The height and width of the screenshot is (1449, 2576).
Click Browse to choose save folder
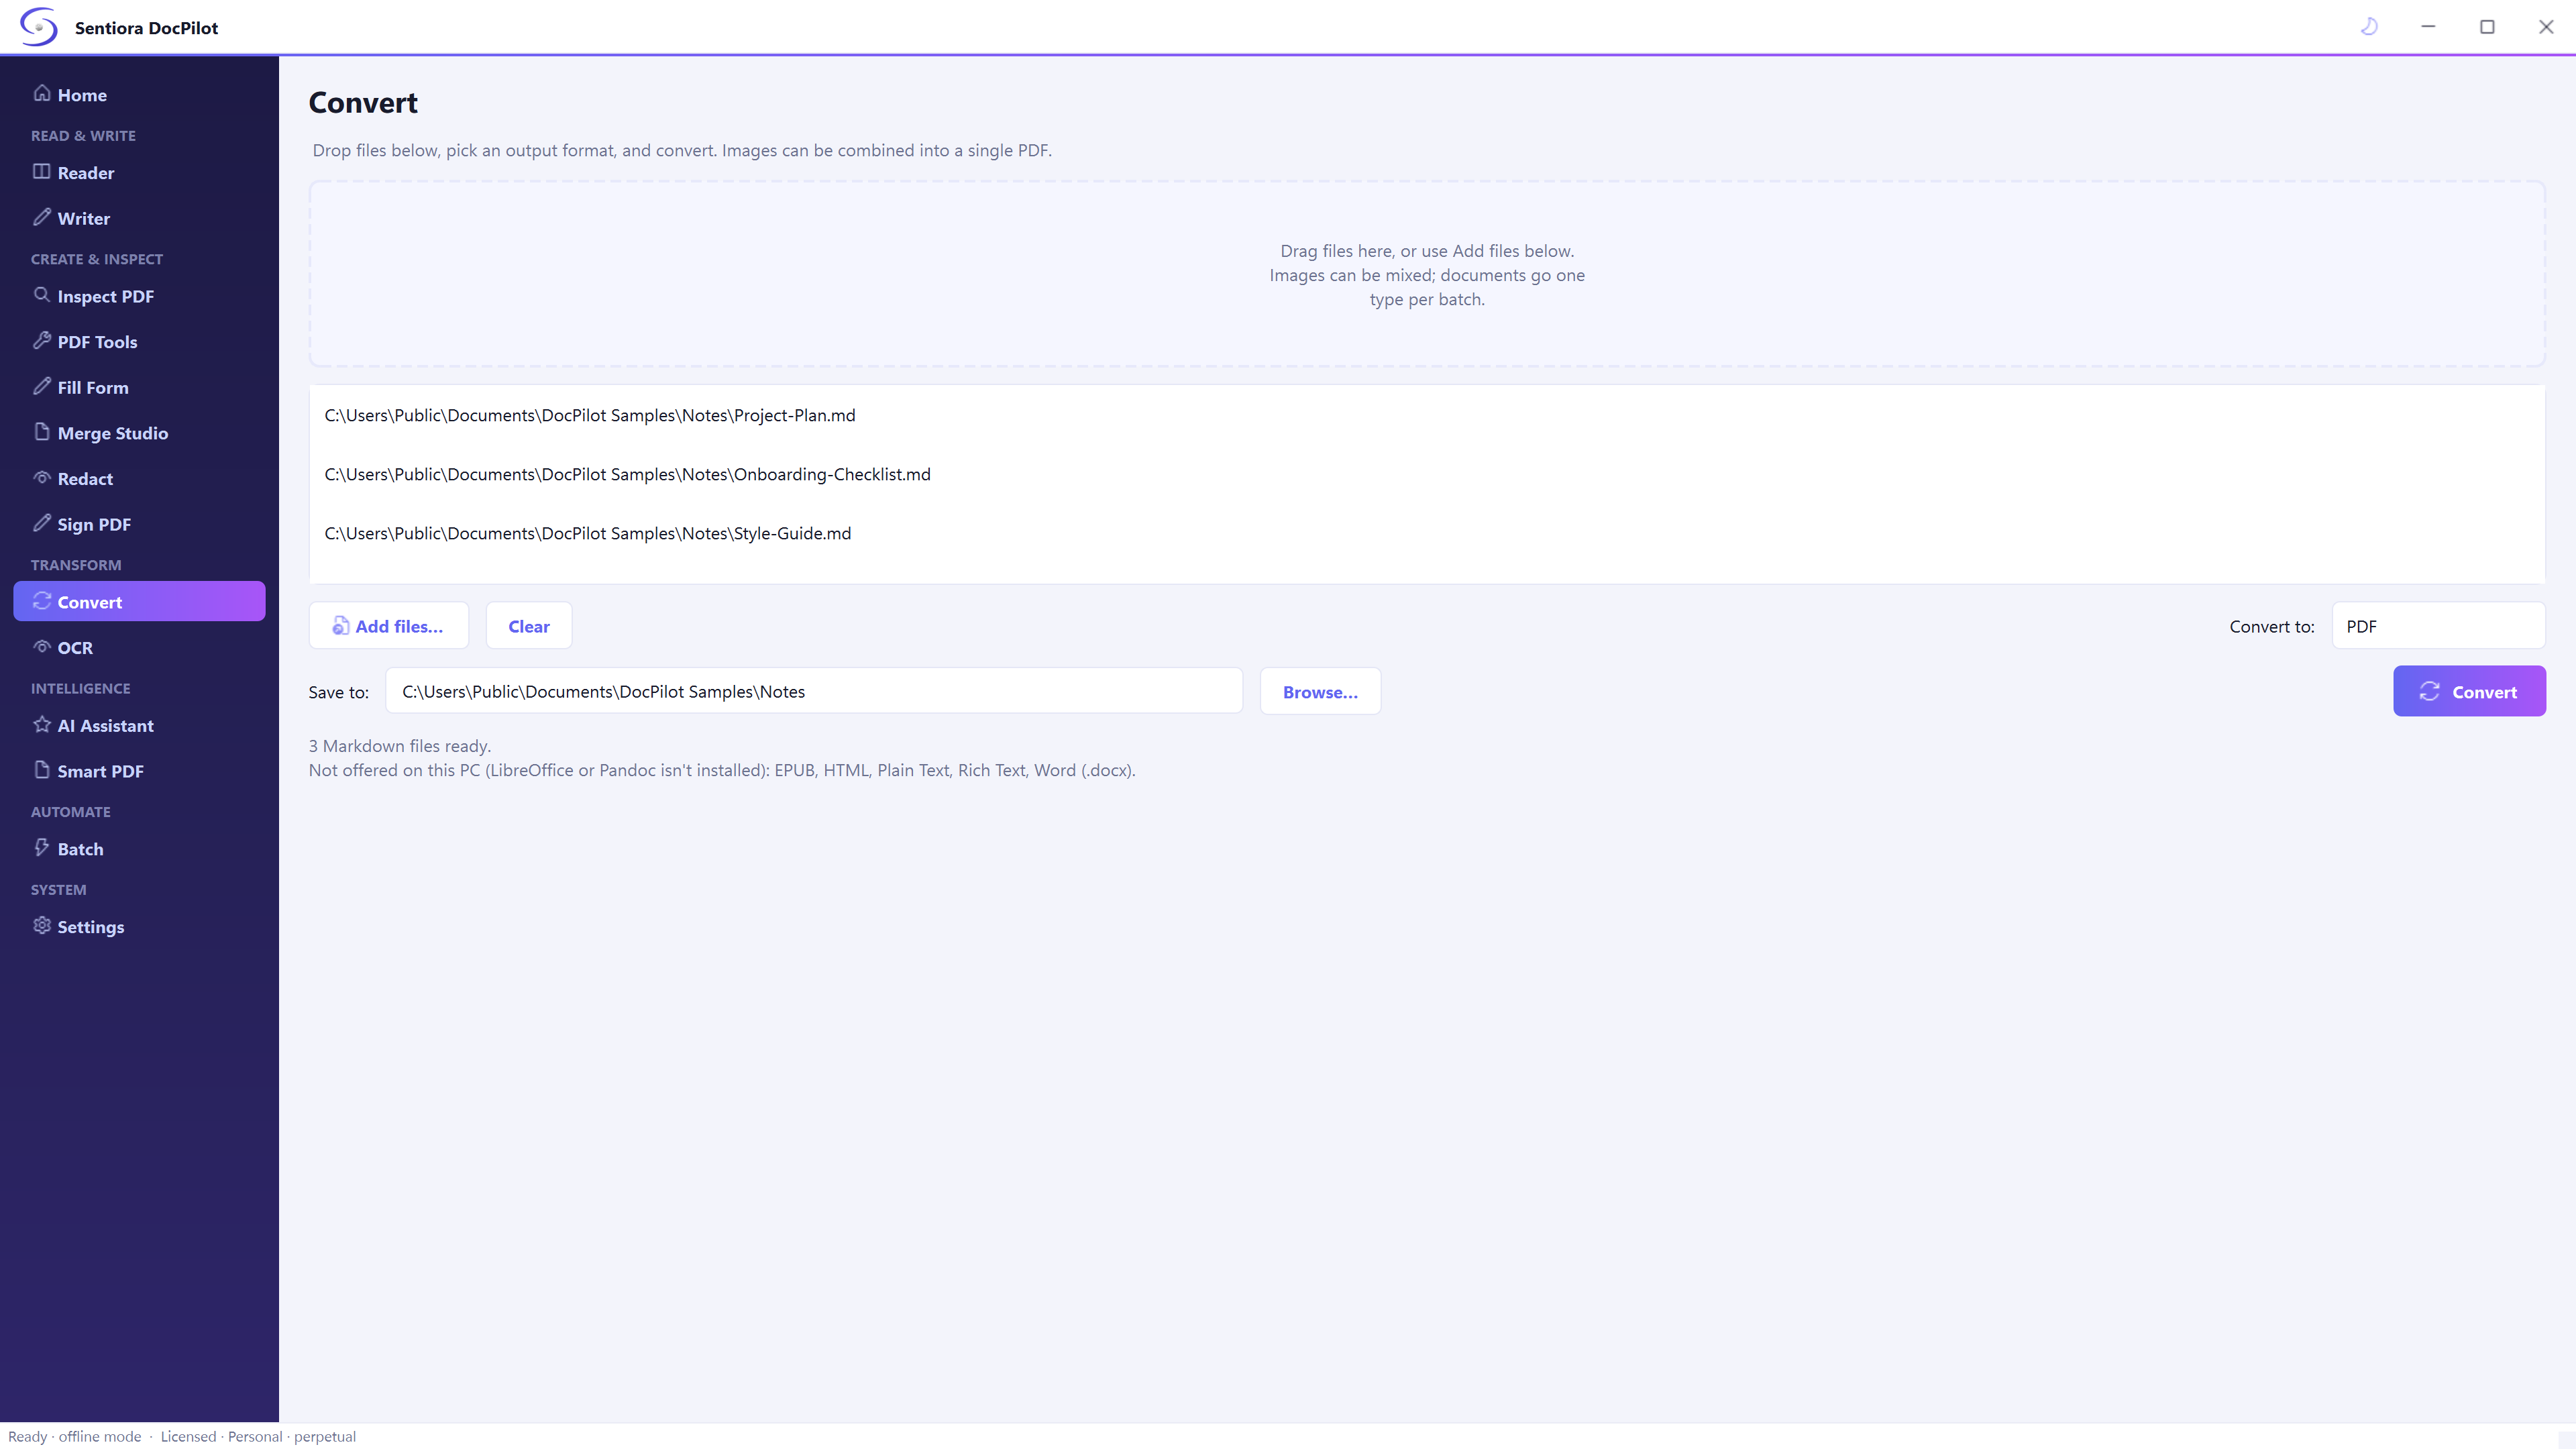pyautogui.click(x=1320, y=692)
